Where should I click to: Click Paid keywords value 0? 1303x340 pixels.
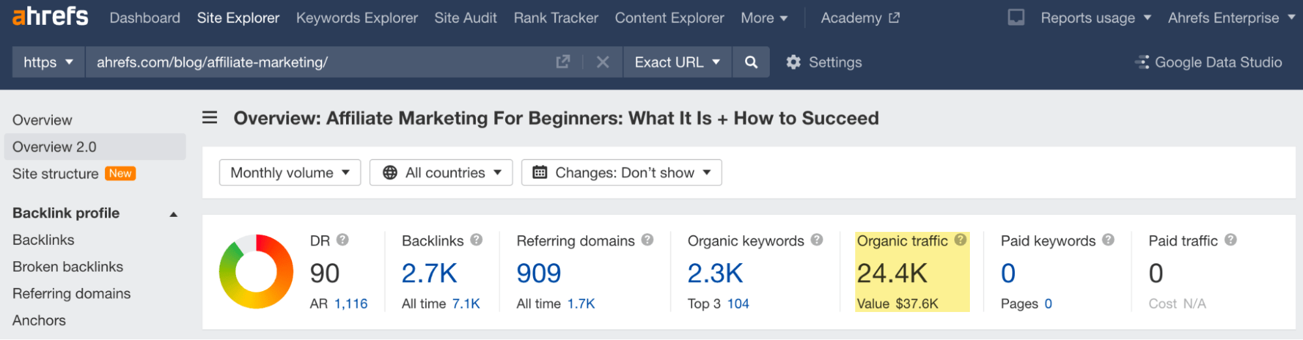1008,273
